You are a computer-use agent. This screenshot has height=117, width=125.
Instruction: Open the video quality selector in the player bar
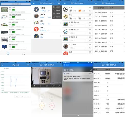click(47, 86)
